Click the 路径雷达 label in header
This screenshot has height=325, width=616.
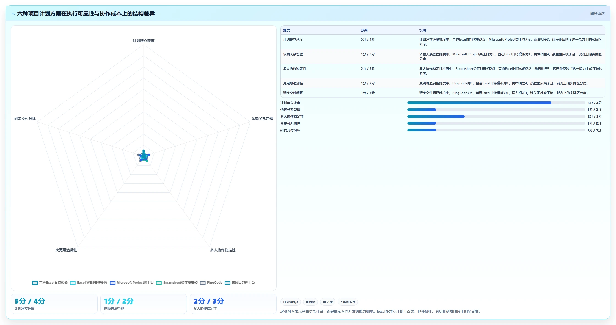coord(597,13)
